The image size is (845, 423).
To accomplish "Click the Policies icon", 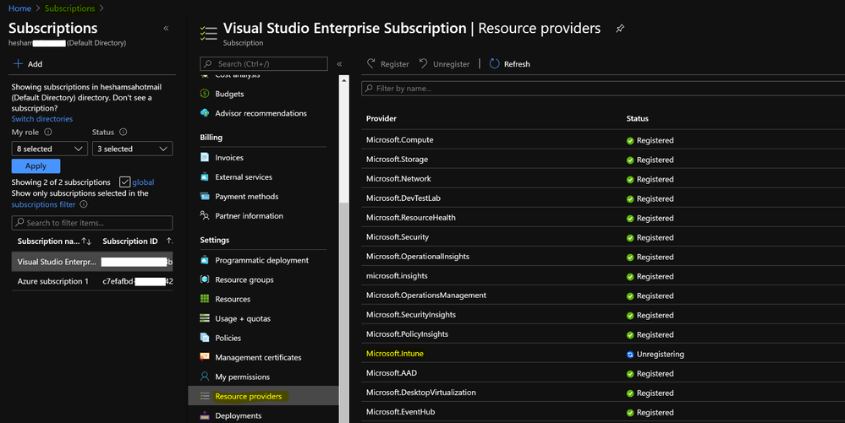I will (205, 338).
